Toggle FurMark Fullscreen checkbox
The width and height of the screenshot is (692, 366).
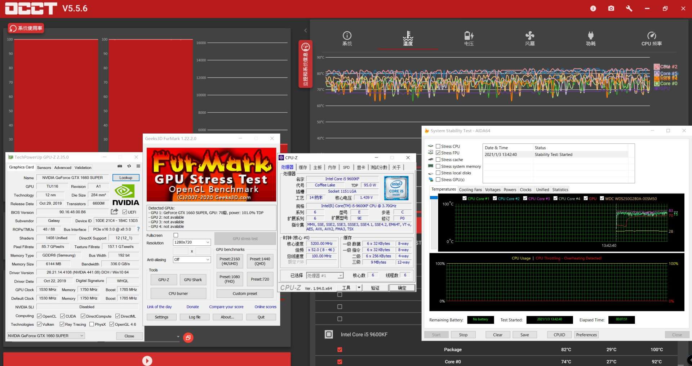point(176,235)
